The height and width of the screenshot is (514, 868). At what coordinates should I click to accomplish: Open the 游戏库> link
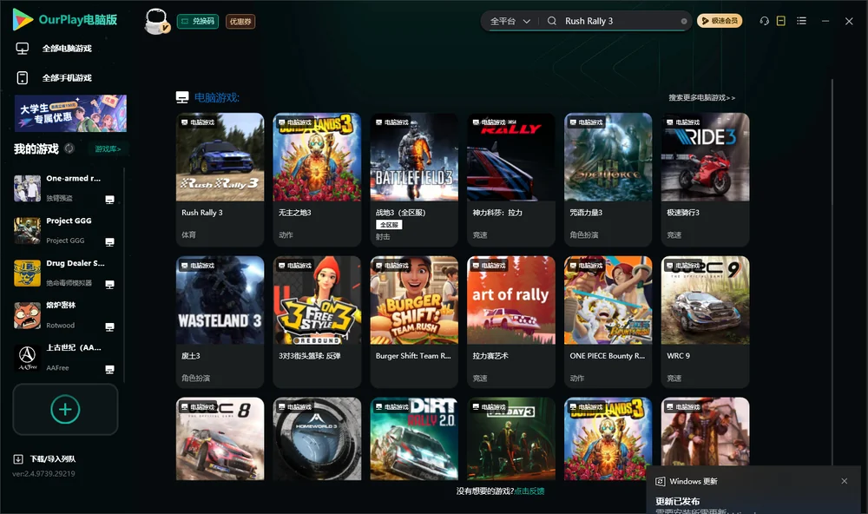(108, 149)
